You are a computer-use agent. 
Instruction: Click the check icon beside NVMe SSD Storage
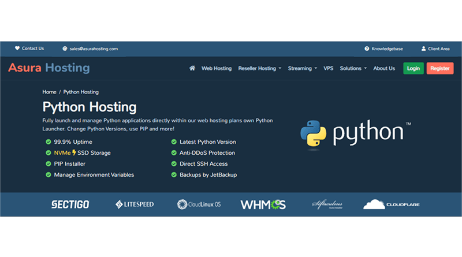point(49,152)
